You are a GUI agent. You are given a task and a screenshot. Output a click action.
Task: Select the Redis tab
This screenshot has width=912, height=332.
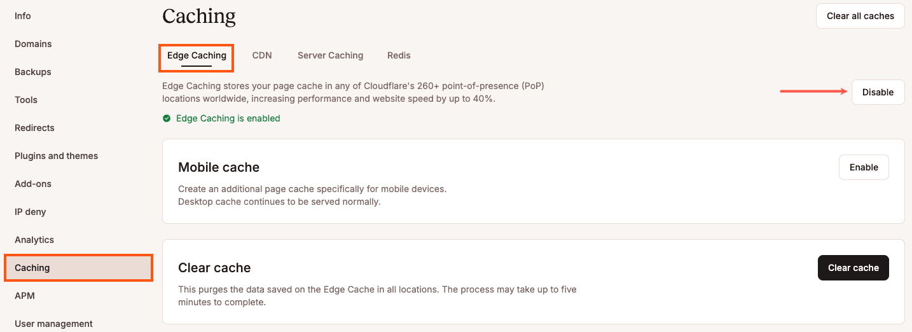pyautogui.click(x=399, y=55)
